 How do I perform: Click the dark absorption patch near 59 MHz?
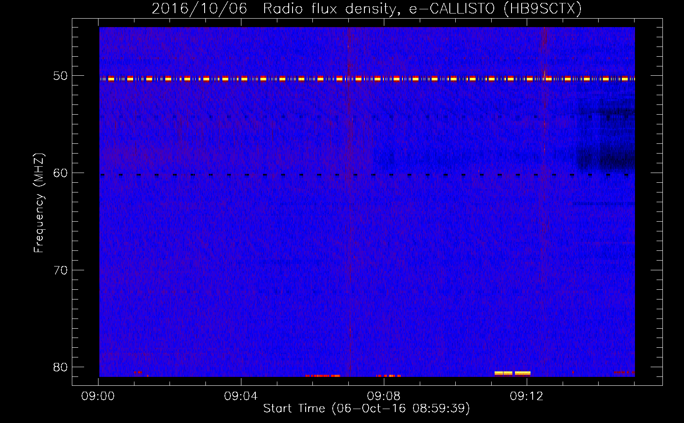pyautogui.click(x=605, y=158)
